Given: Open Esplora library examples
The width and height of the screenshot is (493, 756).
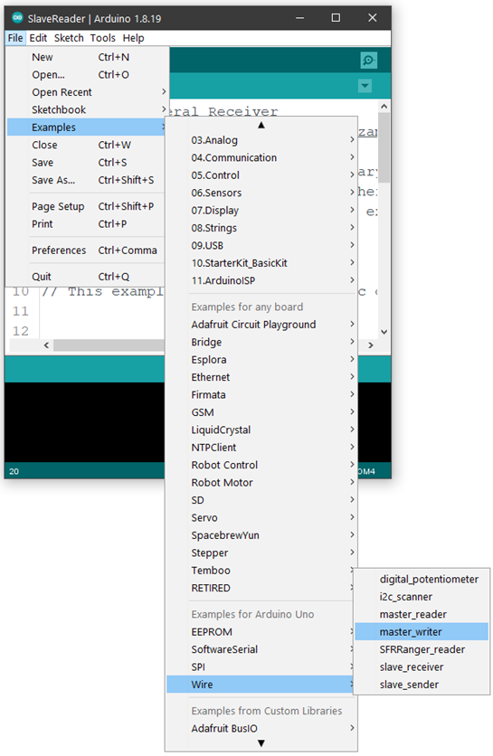Looking at the screenshot, I should click(x=261, y=360).
